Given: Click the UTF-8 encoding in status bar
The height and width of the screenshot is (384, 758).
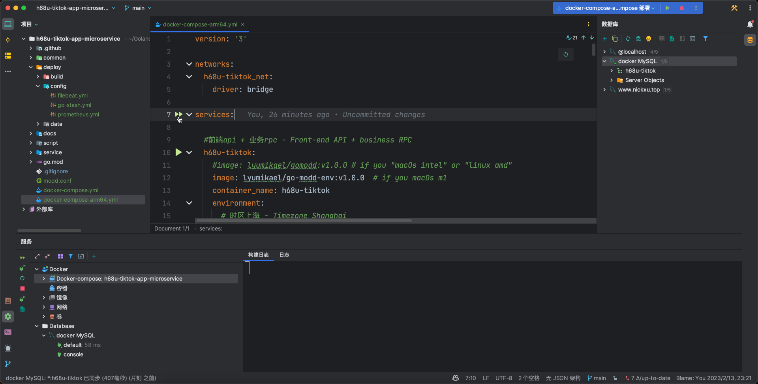Looking at the screenshot, I should click(x=504, y=378).
